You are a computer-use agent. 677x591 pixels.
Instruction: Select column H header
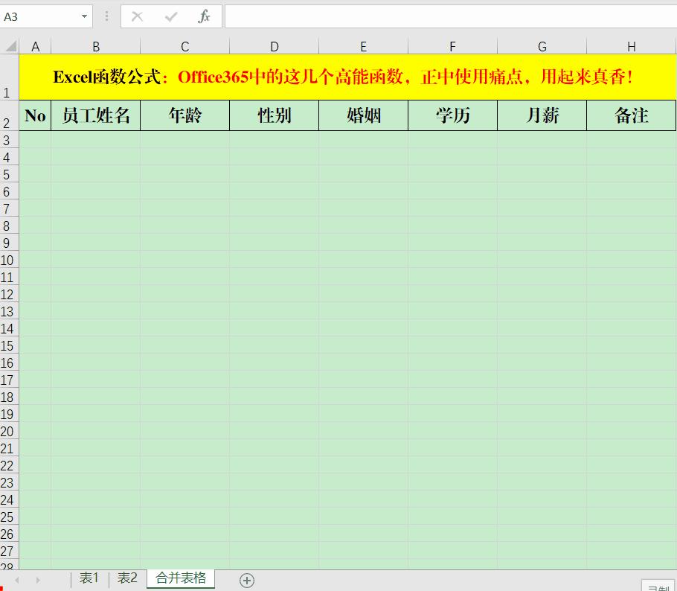[x=631, y=46]
